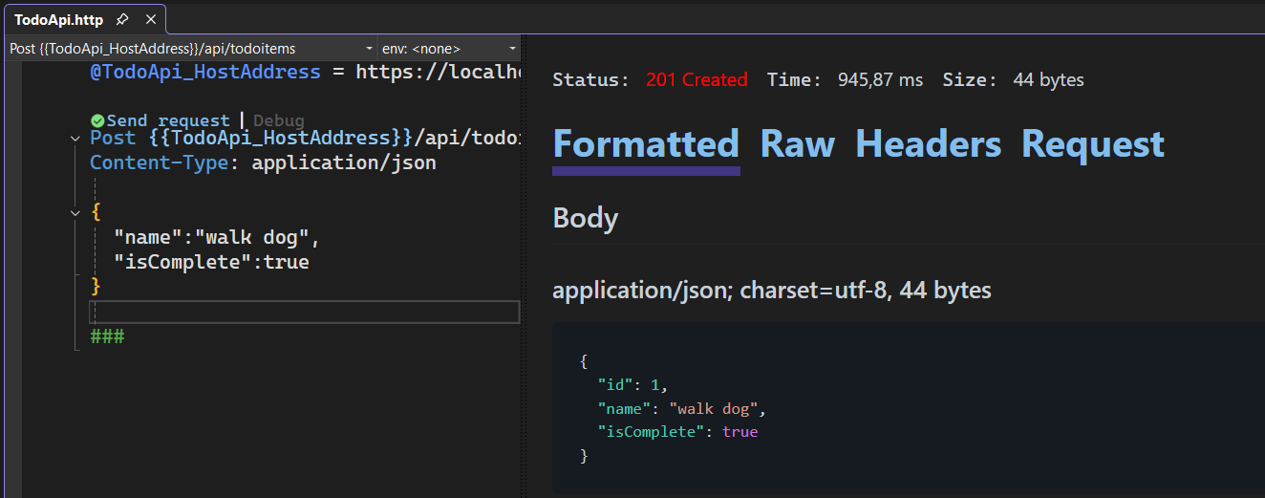The height and width of the screenshot is (498, 1265).
Task: Open the Post request navigation dropdown
Action: pos(370,48)
